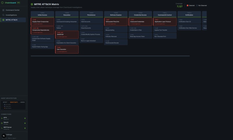Click the Credential Access tactic header

[140, 14]
